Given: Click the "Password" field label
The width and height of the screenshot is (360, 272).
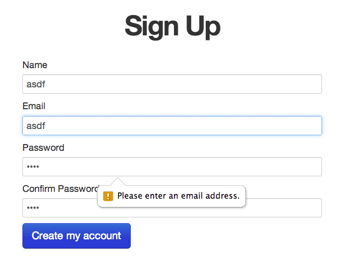Looking at the screenshot, I should (43, 148).
